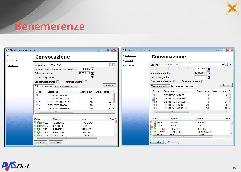Open the Stampa link in right window

(129, 60)
